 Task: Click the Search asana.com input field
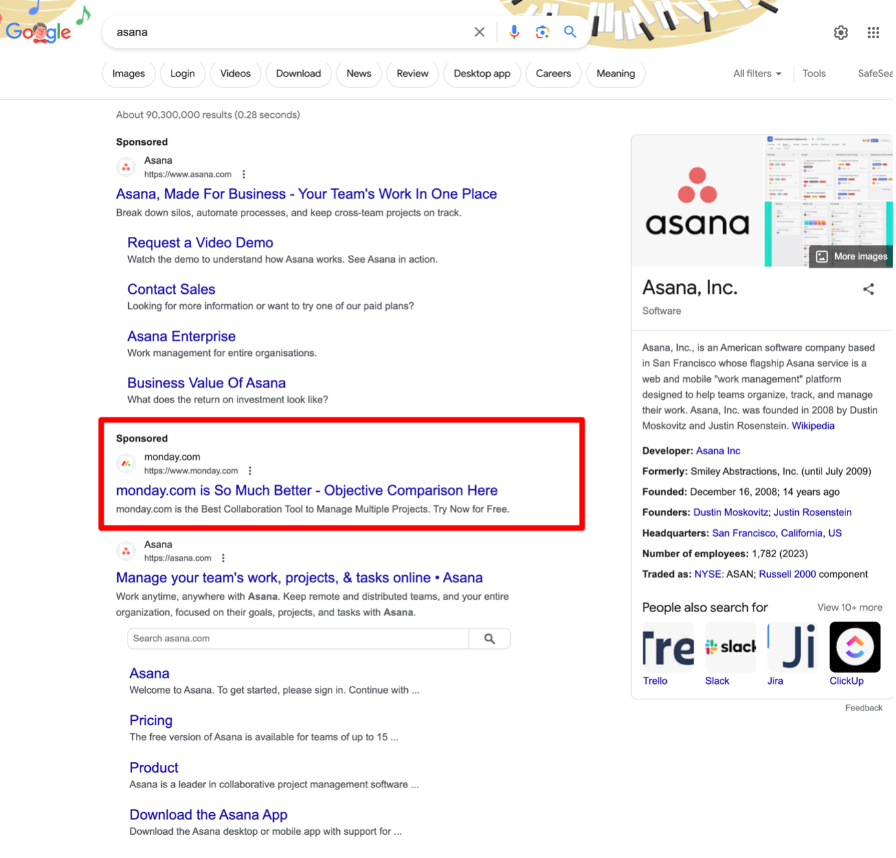click(x=298, y=639)
